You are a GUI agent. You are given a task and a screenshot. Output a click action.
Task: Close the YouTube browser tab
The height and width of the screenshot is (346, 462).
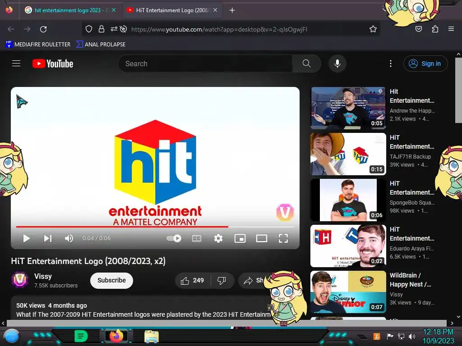(215, 10)
